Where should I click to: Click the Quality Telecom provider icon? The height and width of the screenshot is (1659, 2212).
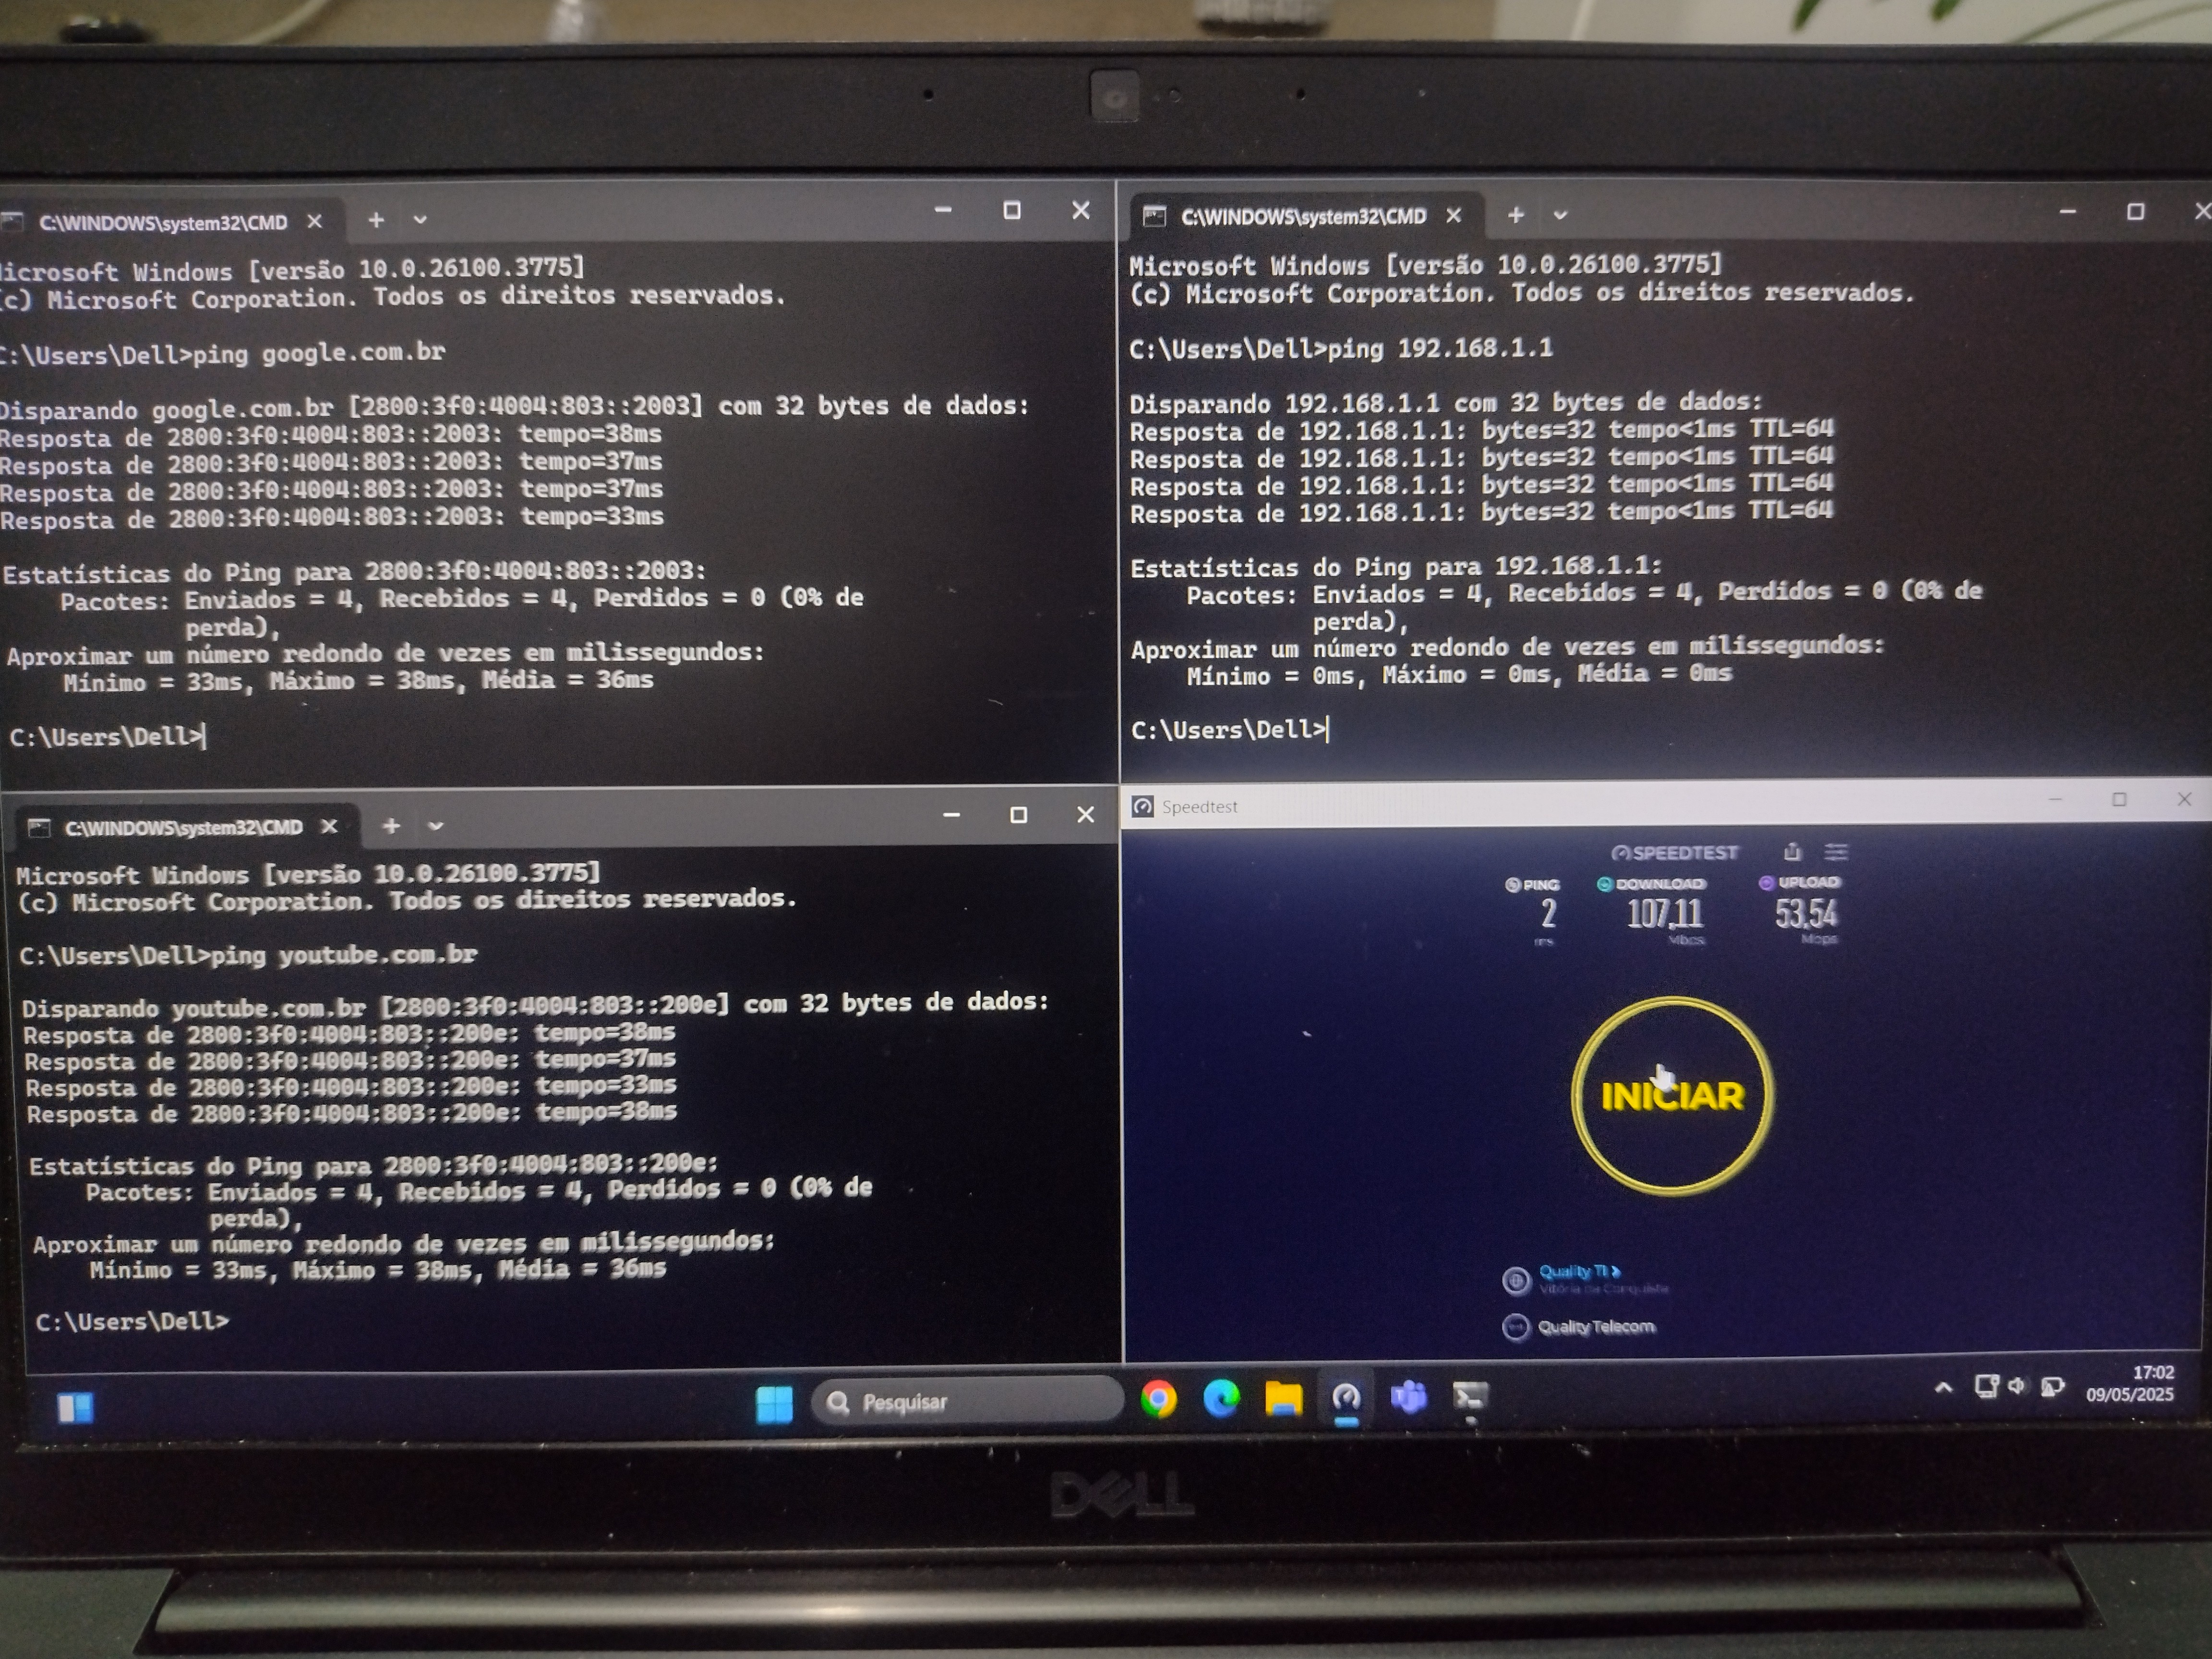[1516, 1327]
